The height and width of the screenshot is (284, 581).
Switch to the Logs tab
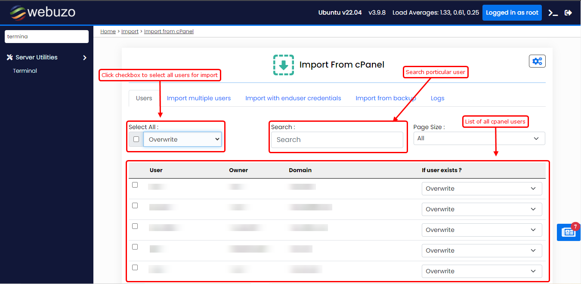pyautogui.click(x=437, y=98)
